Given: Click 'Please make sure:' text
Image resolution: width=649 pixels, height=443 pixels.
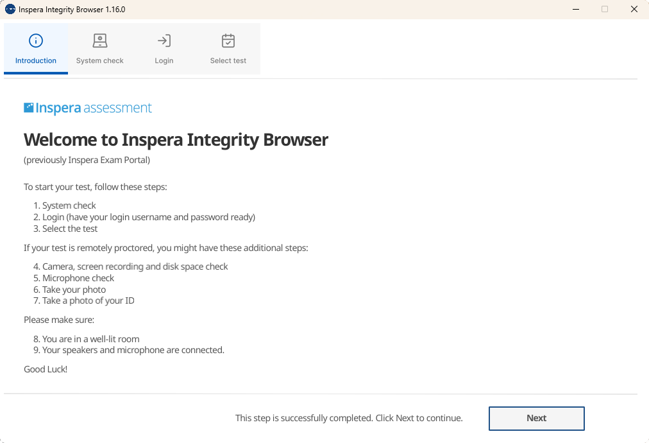Looking at the screenshot, I should (x=59, y=320).
